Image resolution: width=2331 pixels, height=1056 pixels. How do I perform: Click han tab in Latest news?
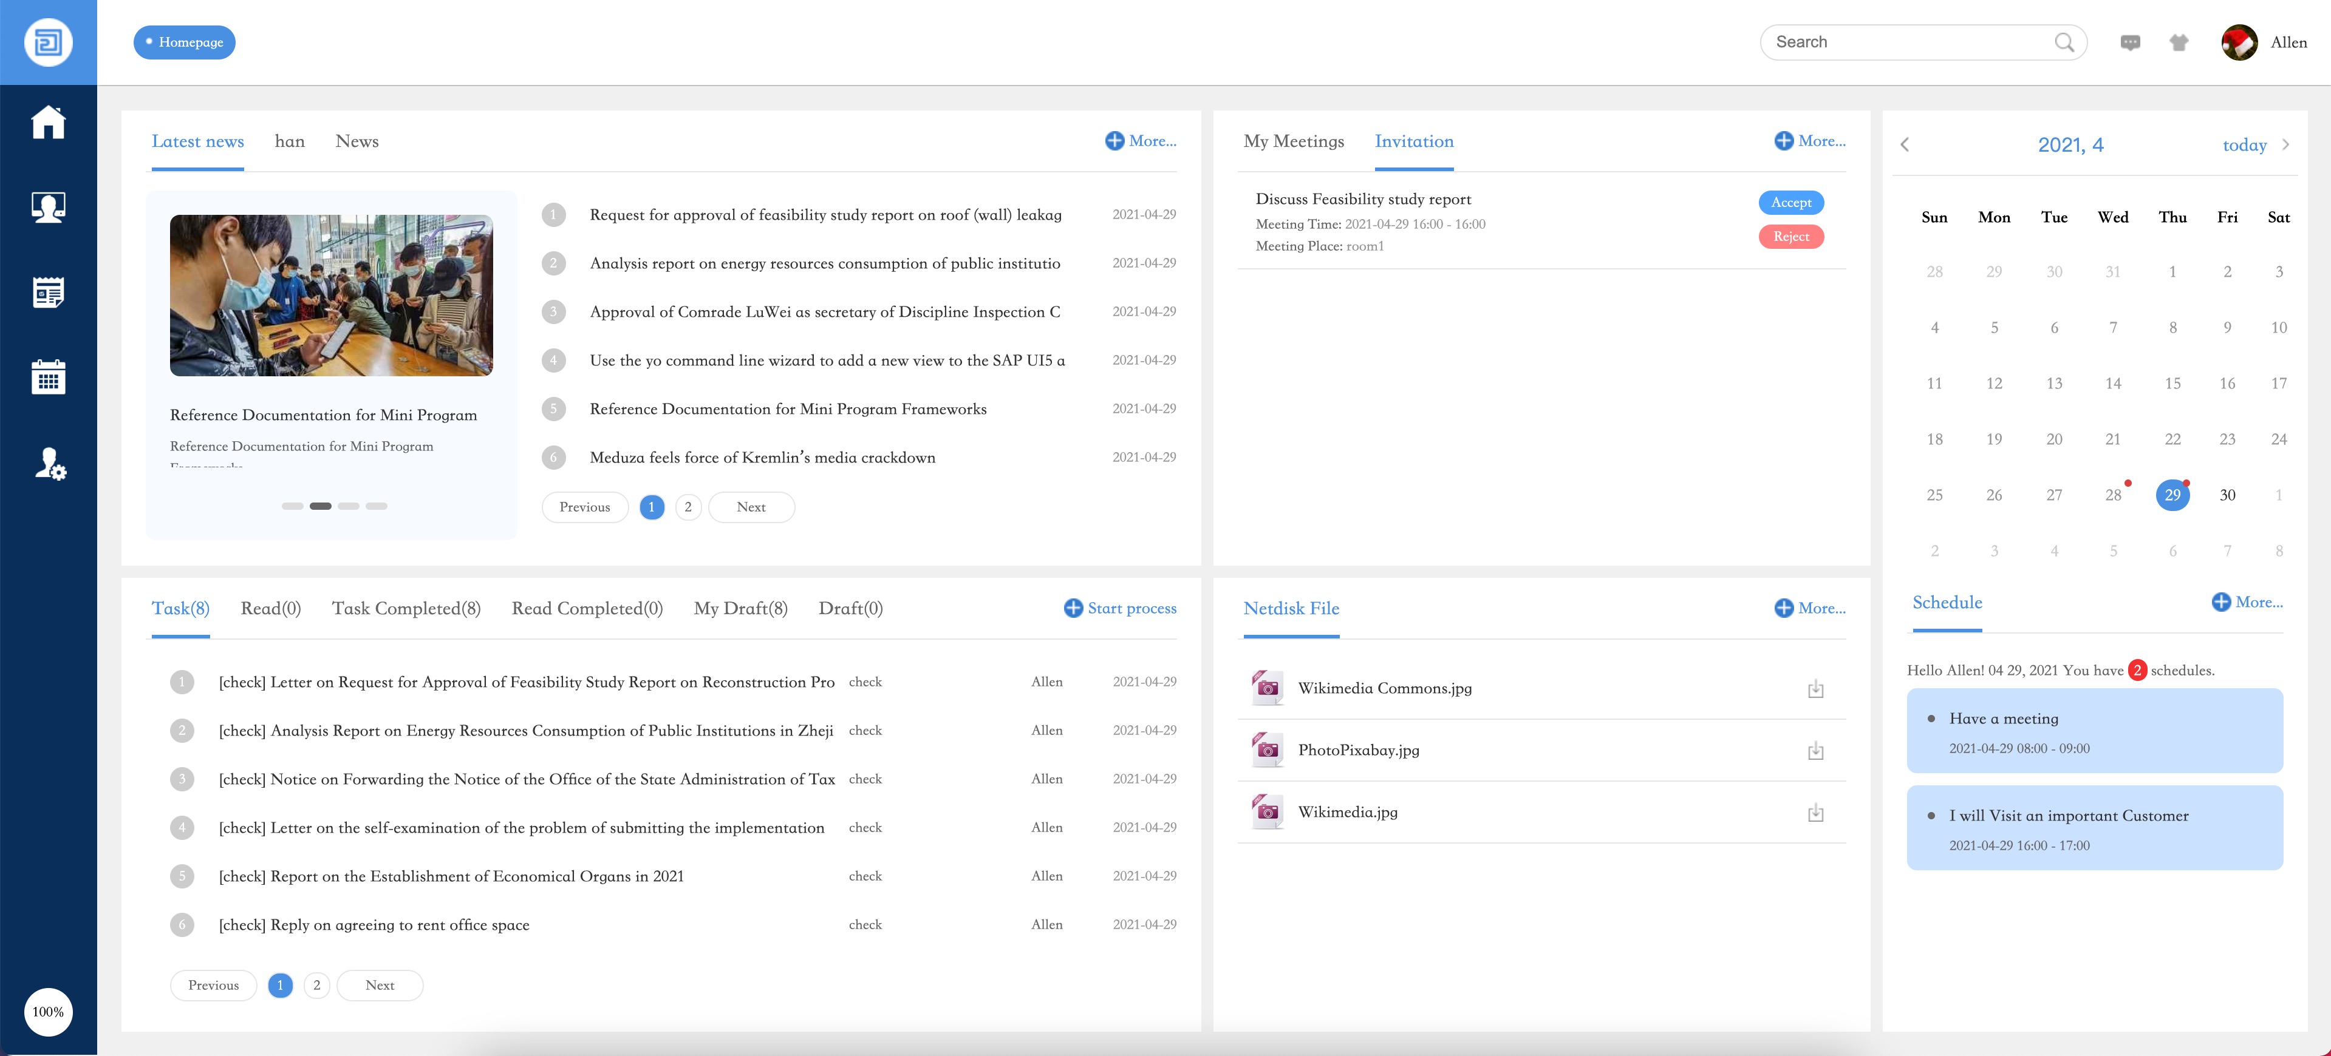click(288, 140)
